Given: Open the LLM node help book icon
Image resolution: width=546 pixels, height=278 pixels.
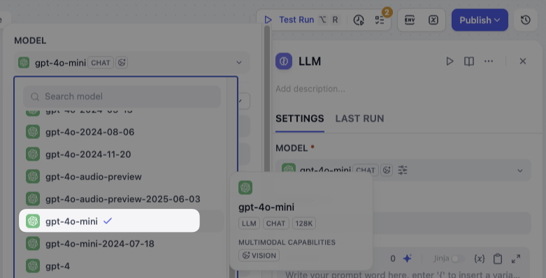Looking at the screenshot, I should coord(468,61).
